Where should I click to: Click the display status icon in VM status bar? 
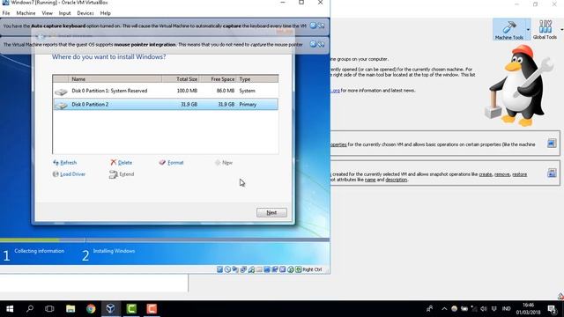(267, 269)
